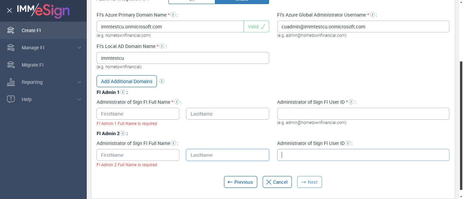Click the Reporting bar chart icon
Viewport: 463px width, 199px height.
tap(11, 82)
